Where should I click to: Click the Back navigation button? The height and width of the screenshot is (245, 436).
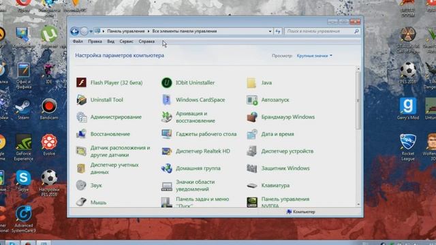click(74, 31)
